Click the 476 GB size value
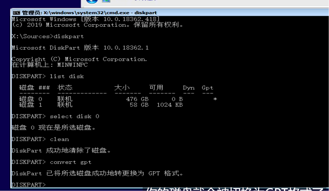Image resolution: width=329 pixels, height=191 pixels. tap(137, 99)
